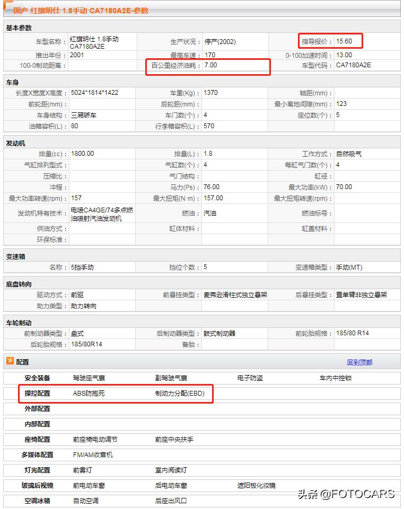Click the 后座出风口 feature
This screenshot has width=404, height=509.
(x=171, y=501)
